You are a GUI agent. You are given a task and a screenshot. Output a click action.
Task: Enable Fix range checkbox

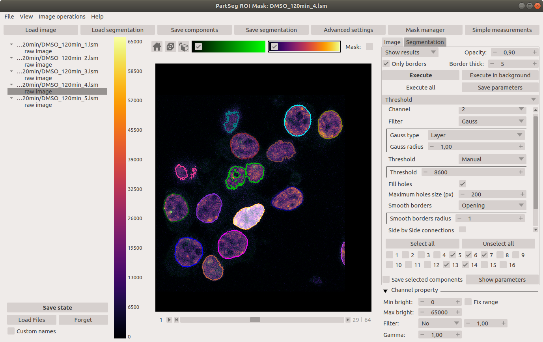tap(468, 302)
